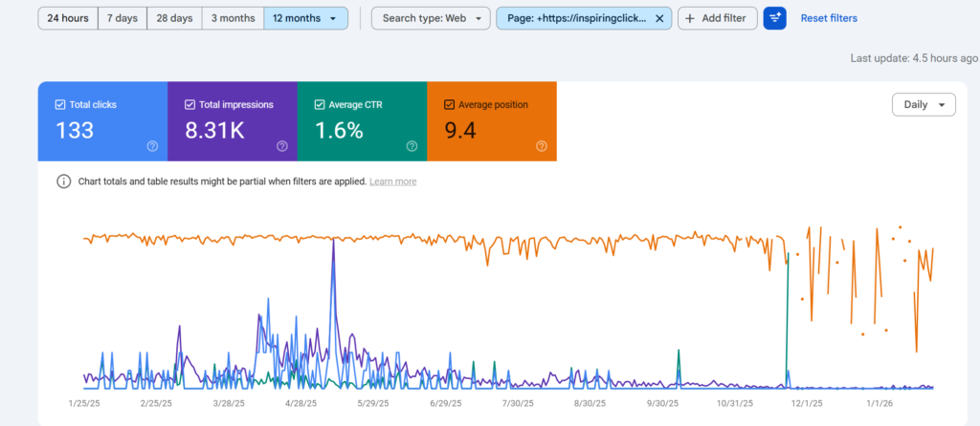The width and height of the screenshot is (980, 426).
Task: Select the 3 months date range
Action: click(233, 18)
